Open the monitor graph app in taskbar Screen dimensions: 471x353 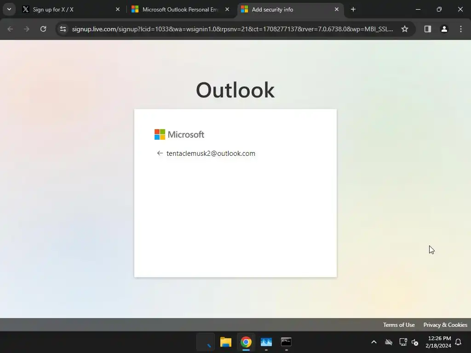click(266, 342)
